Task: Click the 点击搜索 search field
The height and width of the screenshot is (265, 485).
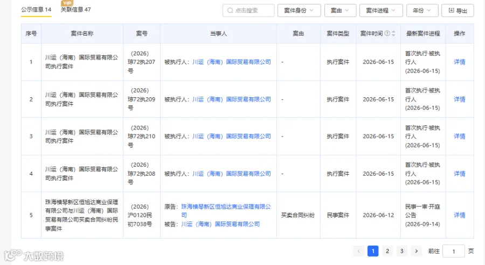Action: (248, 11)
